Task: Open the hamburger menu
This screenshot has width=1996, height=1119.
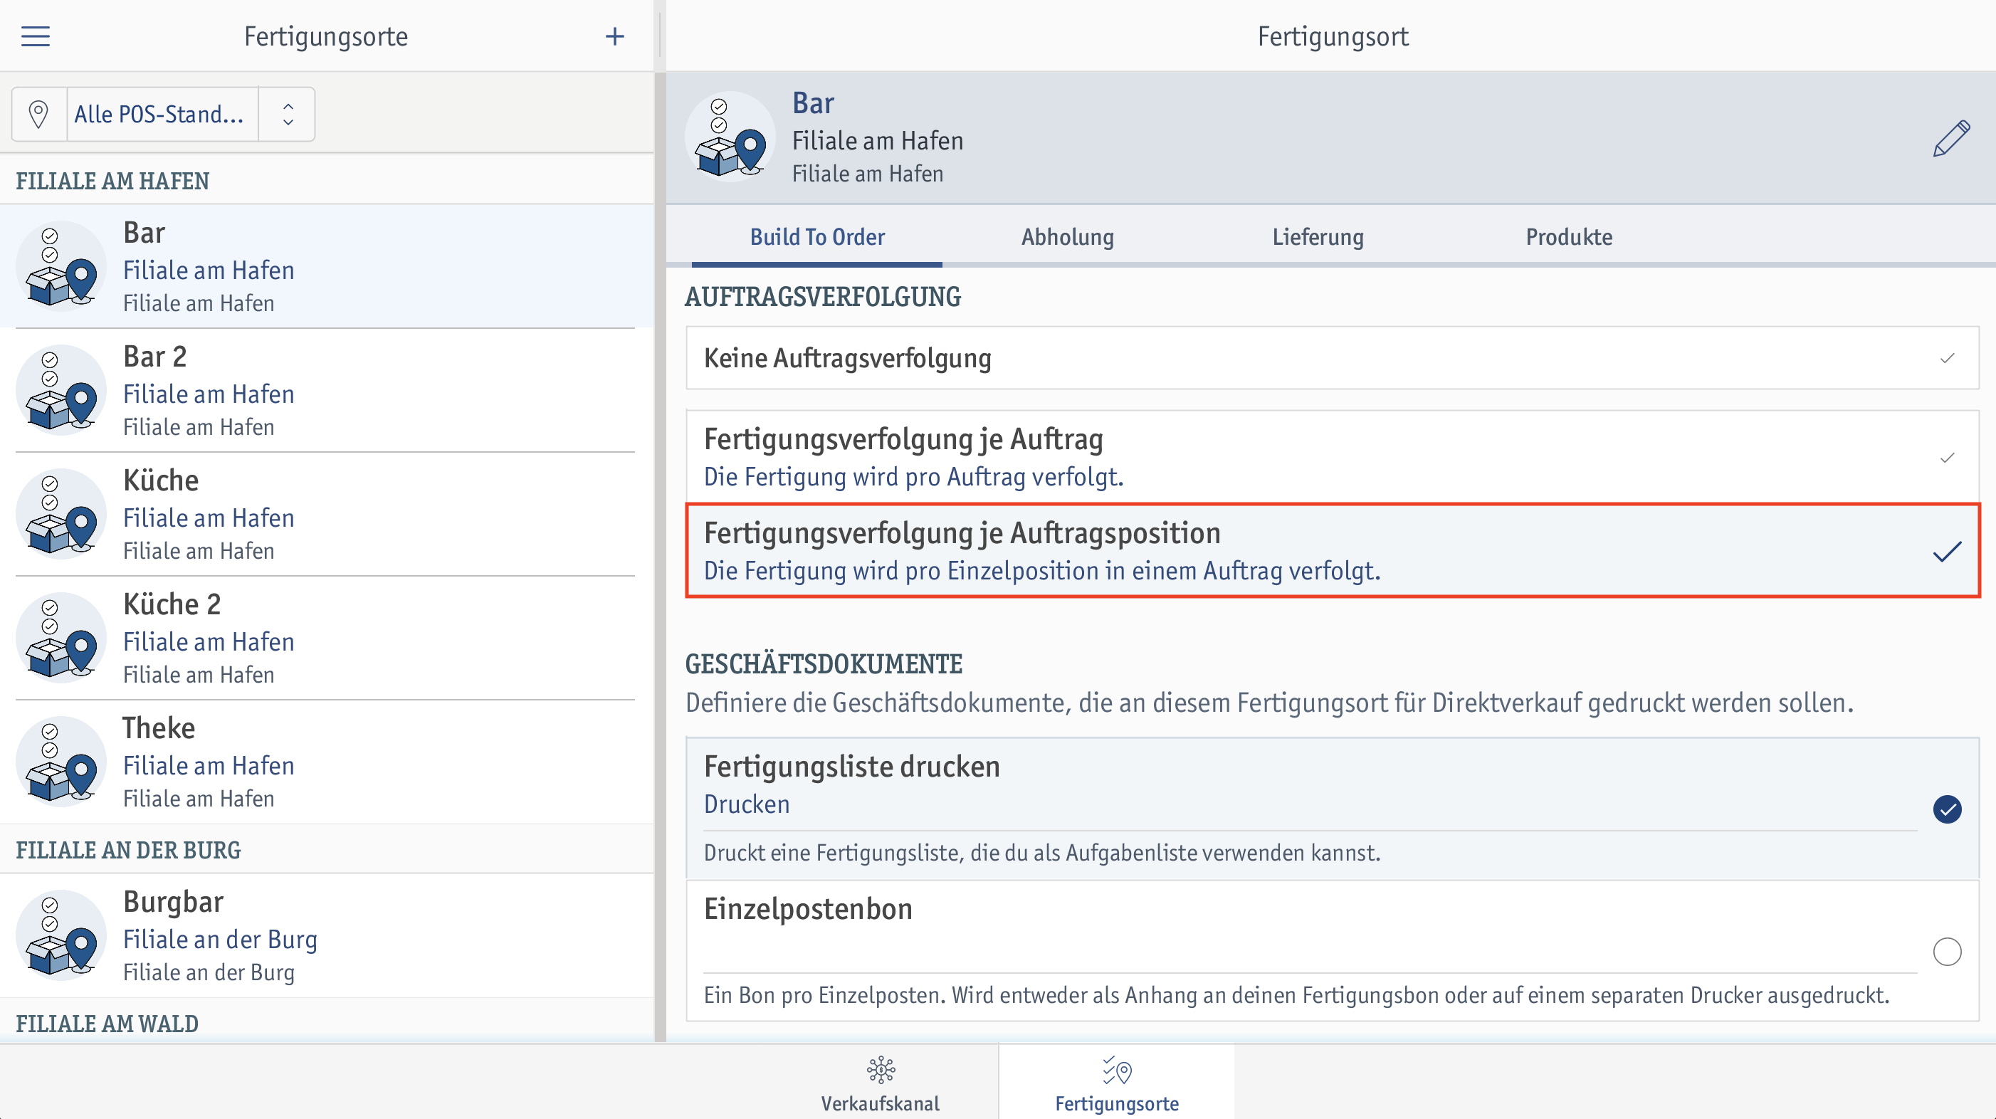Action: click(36, 36)
